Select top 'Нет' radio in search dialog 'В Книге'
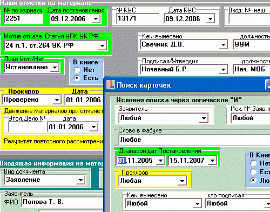Viewport: 270px width, 212px height. point(253,163)
